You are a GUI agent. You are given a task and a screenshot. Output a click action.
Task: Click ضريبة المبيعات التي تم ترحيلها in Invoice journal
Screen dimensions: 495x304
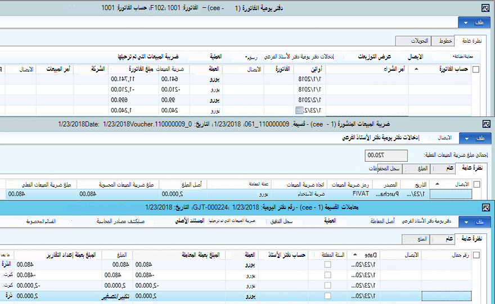[x=148, y=57]
